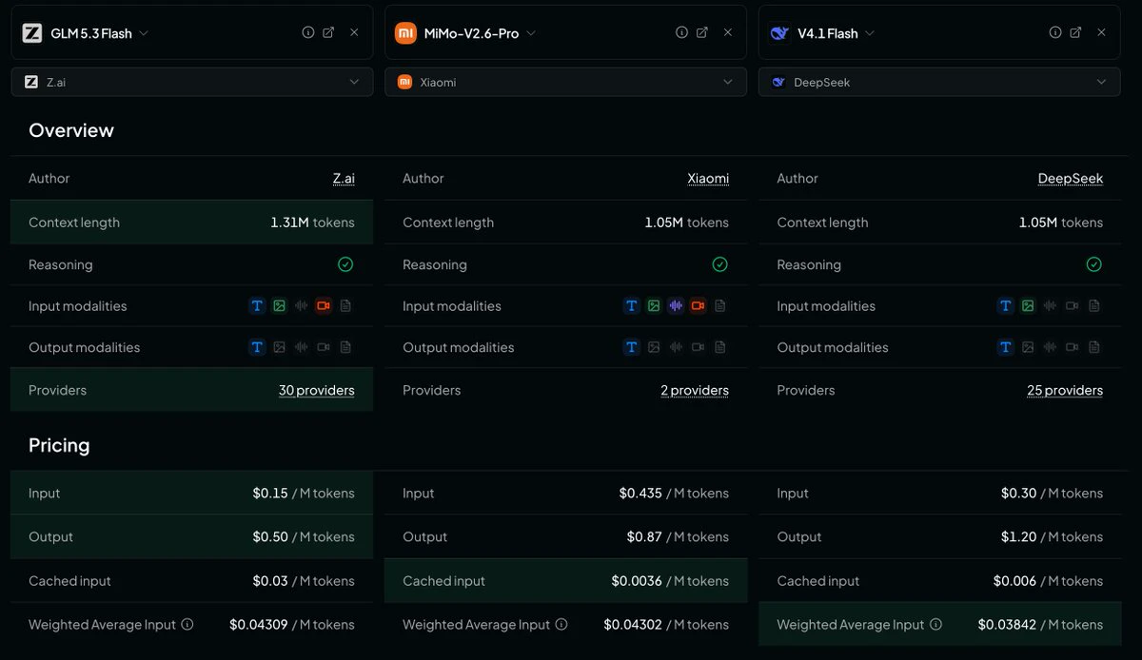
Task: Open GLM 5.3 Flash in external page icon
Action: click(x=328, y=32)
